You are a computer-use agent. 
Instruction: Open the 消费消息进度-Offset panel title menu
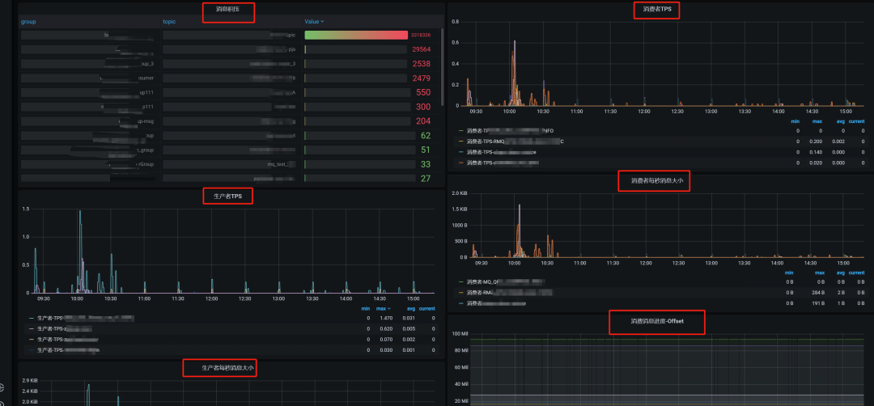656,321
